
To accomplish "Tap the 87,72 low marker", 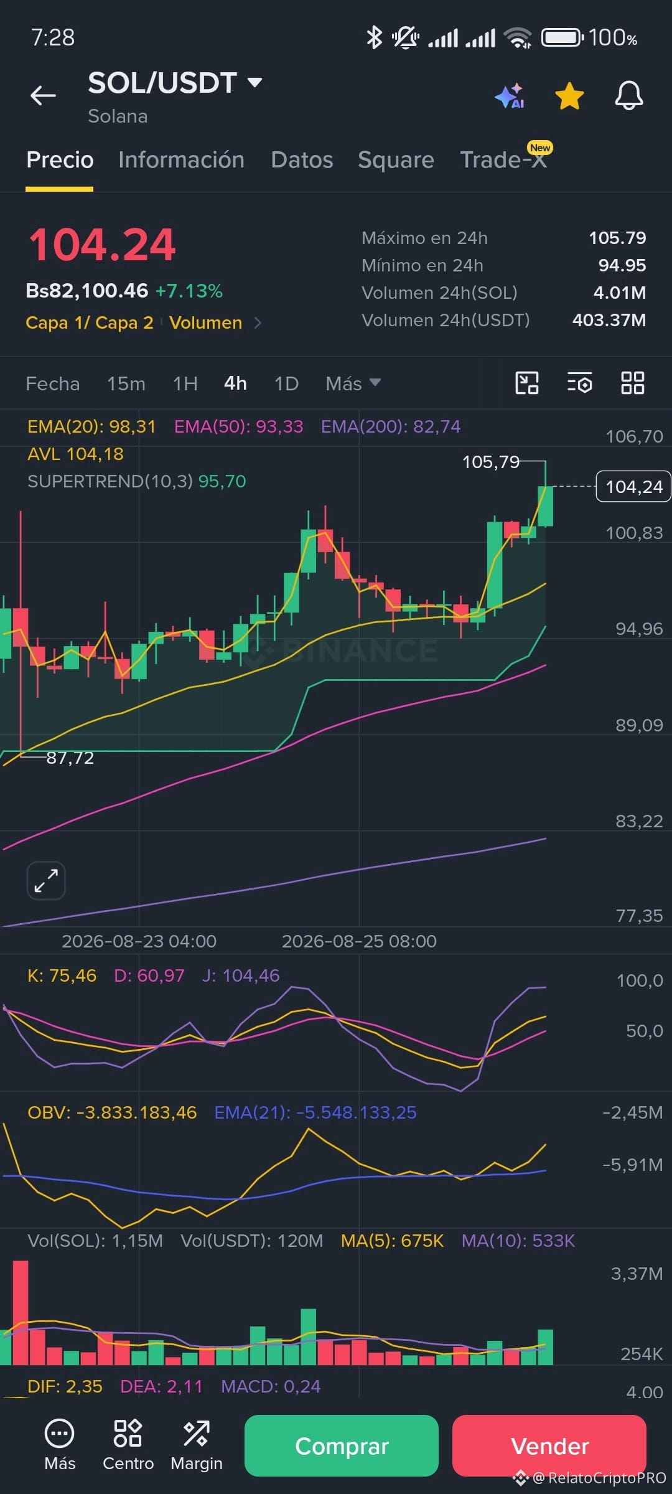I will (70, 758).
